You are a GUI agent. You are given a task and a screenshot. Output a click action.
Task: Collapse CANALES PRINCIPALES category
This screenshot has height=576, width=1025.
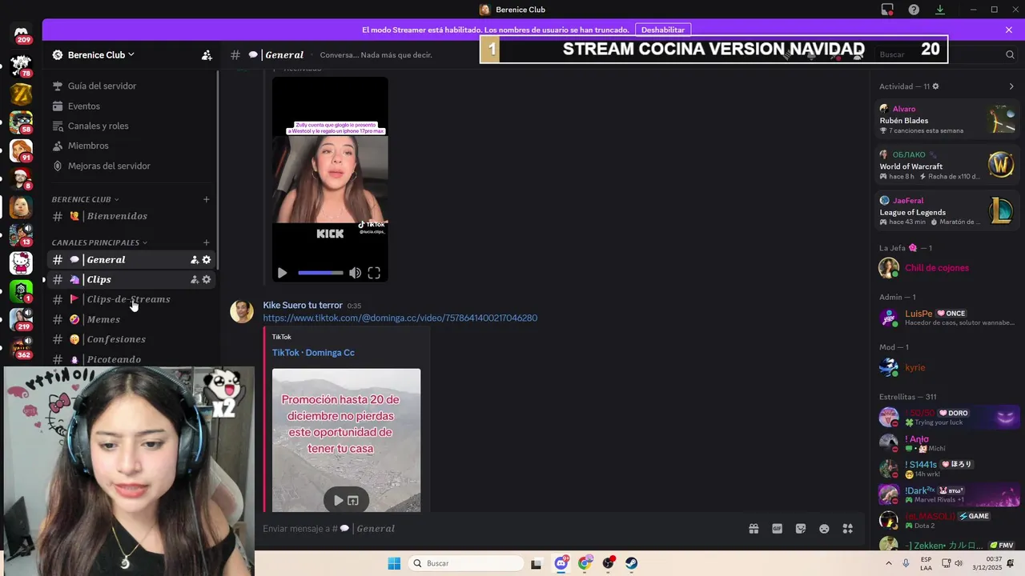click(99, 242)
